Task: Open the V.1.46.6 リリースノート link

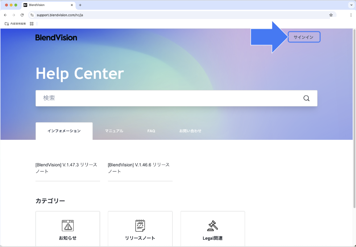Action: click(139, 168)
